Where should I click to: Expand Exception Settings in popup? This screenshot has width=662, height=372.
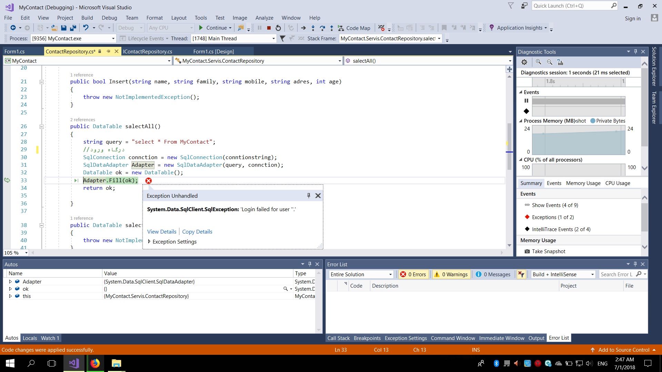[149, 242]
